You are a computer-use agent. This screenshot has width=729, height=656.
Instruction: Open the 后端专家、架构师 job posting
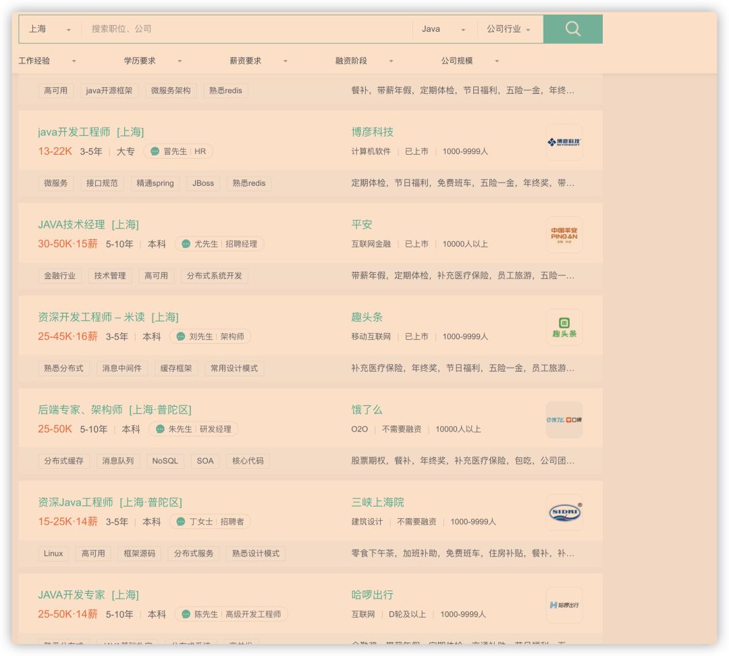click(114, 410)
